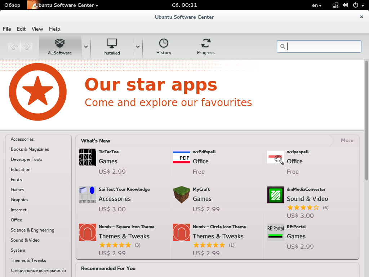Click Numix – Square Icon Theme title

point(126,227)
